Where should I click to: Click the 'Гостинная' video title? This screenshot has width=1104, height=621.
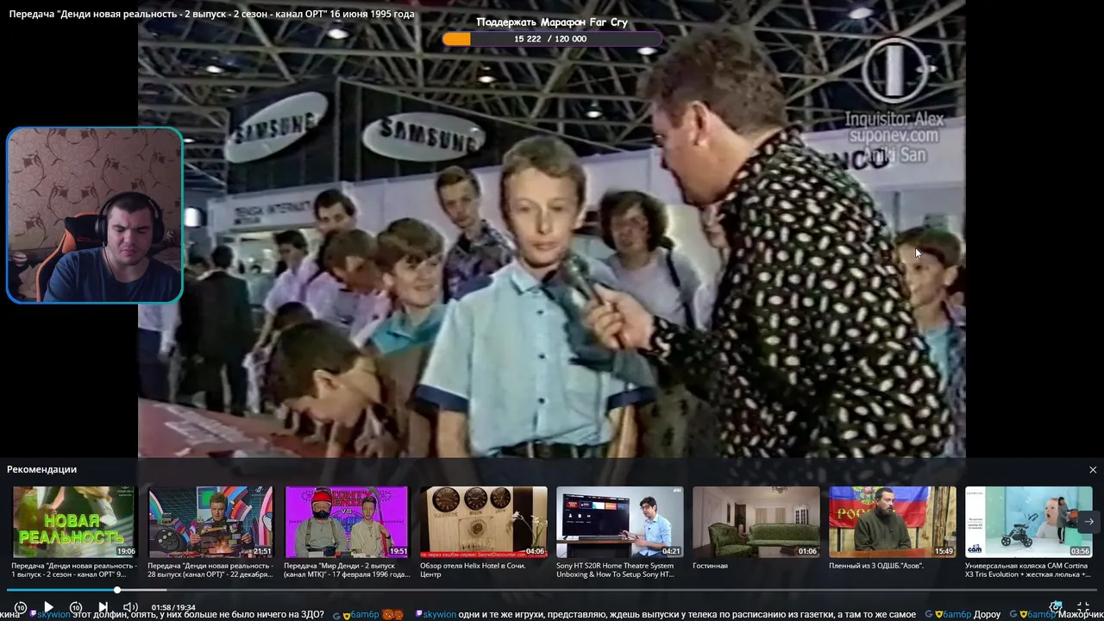pyautogui.click(x=710, y=566)
